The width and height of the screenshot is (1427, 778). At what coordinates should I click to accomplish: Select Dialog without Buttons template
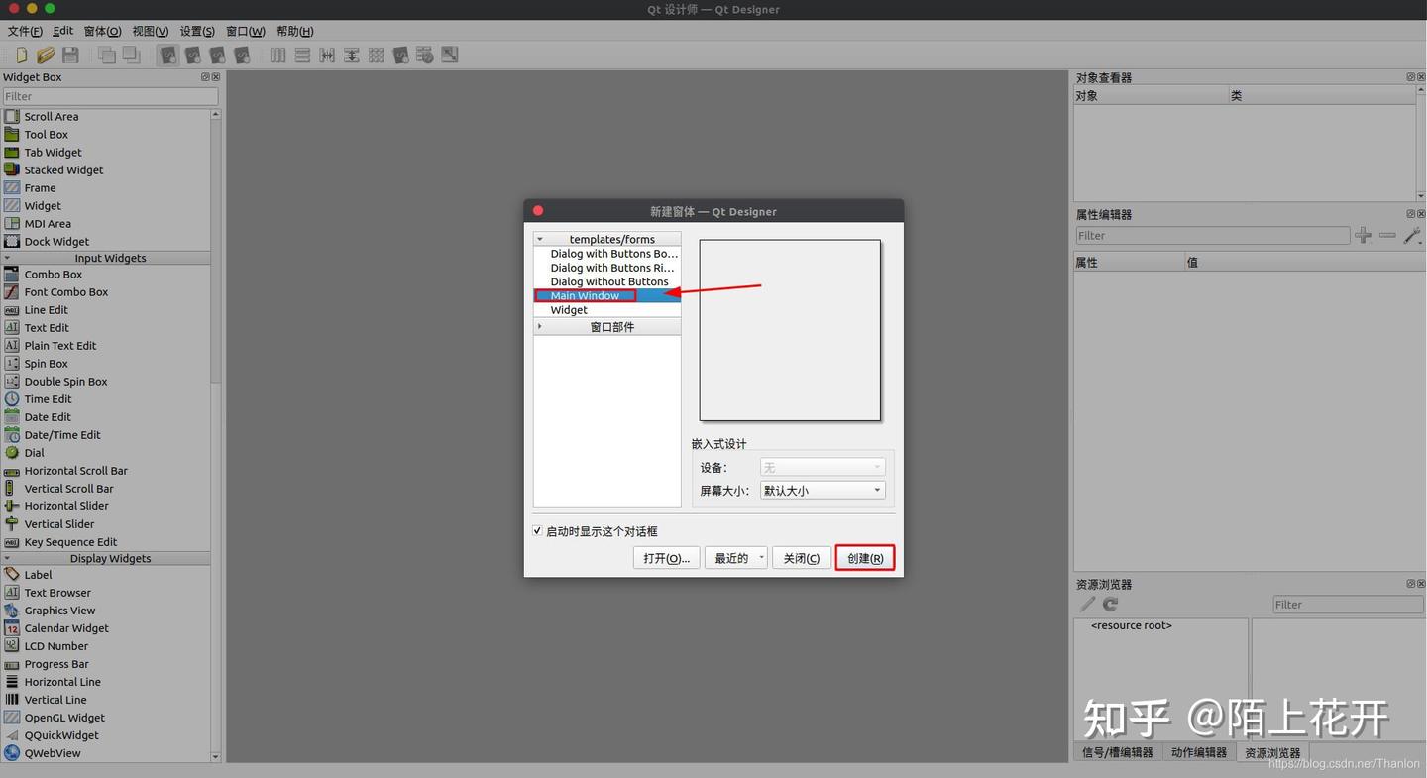pyautogui.click(x=608, y=281)
